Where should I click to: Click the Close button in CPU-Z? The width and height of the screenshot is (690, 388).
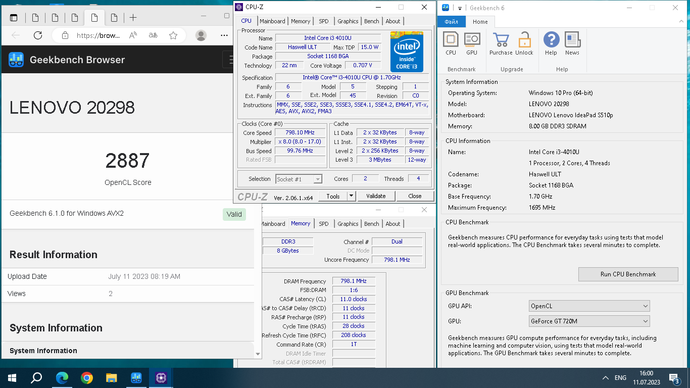[x=415, y=196]
